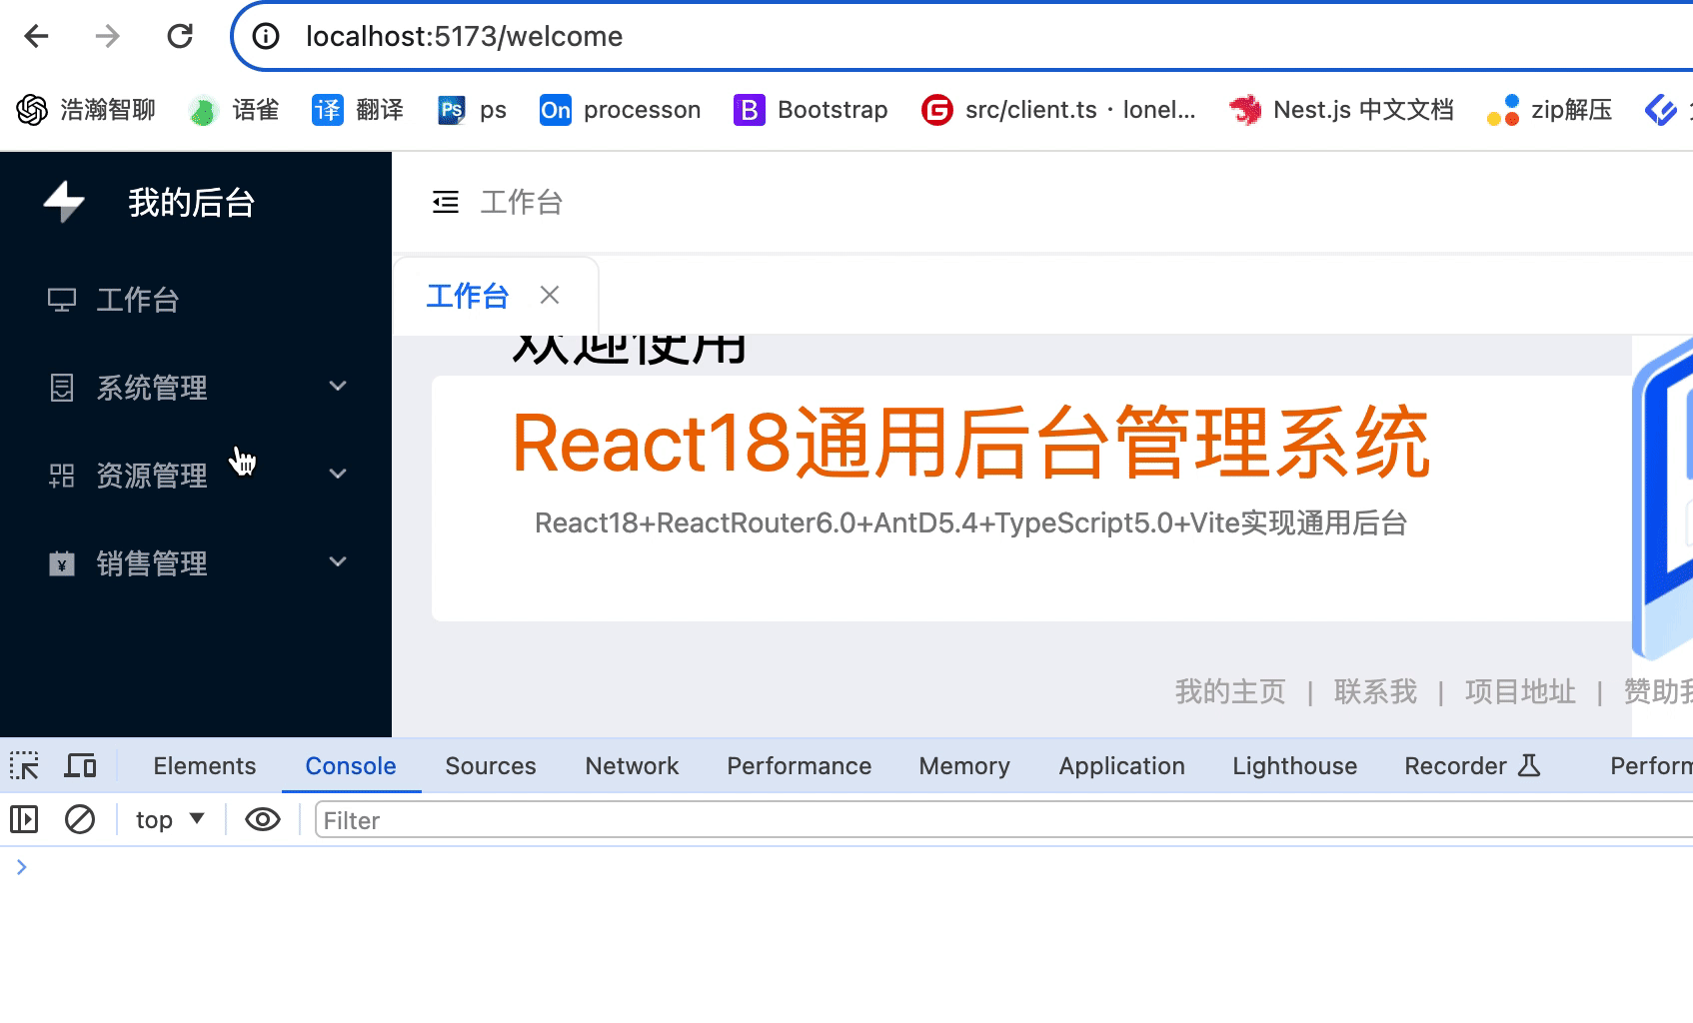1693x1023 pixels.
Task: Switch to the Console DevTools tab
Action: coord(351,766)
